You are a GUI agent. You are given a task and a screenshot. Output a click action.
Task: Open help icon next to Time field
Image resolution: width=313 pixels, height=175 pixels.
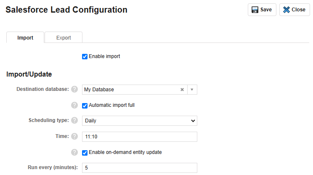(x=74, y=136)
